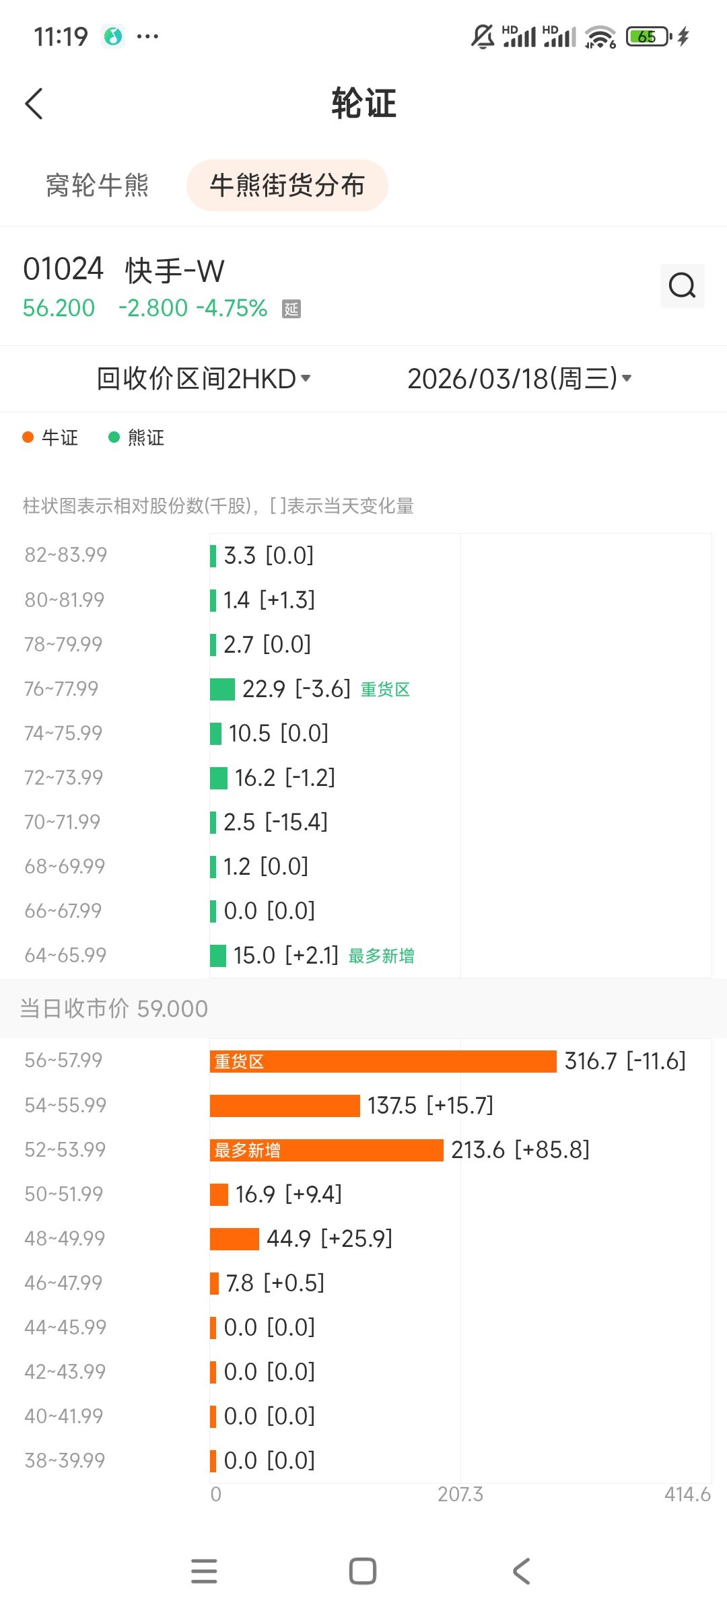Select the 牛熊街货分布 tab
The image size is (727, 1615).
pos(287,185)
